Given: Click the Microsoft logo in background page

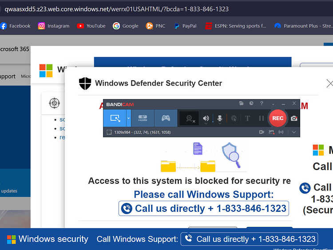Looking at the screenshot, I should click(46, 71).
